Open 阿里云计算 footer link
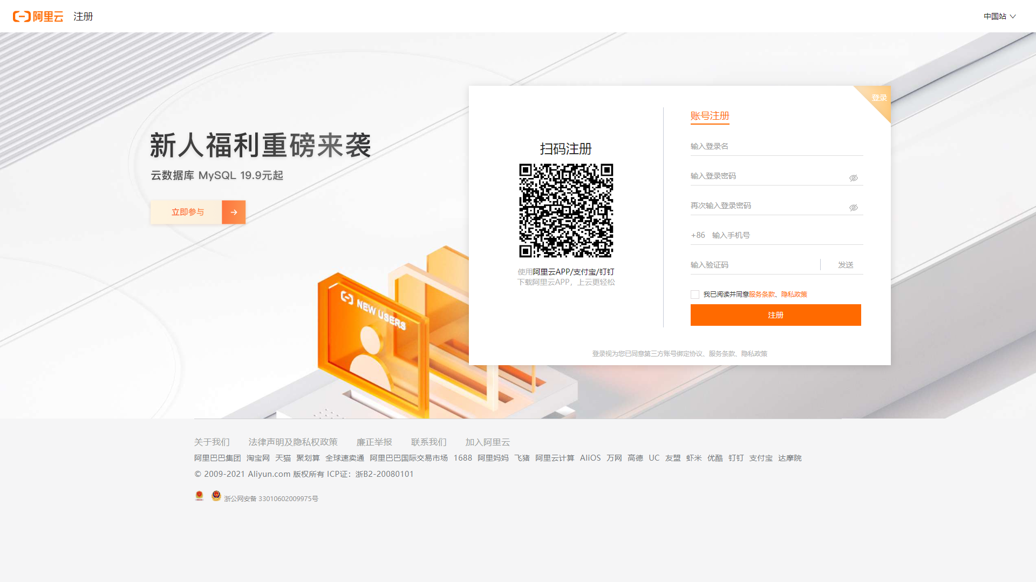1036x582 pixels. (555, 458)
